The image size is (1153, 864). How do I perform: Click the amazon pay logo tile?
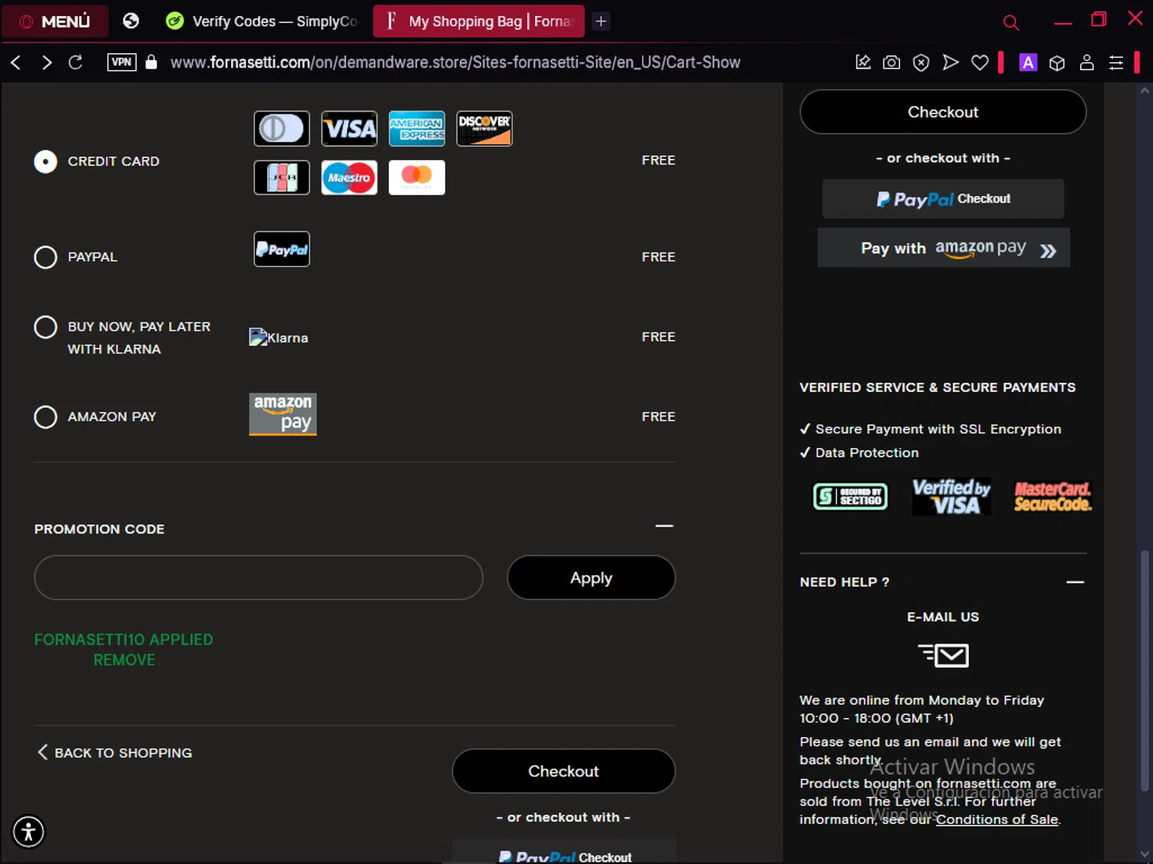[283, 414]
